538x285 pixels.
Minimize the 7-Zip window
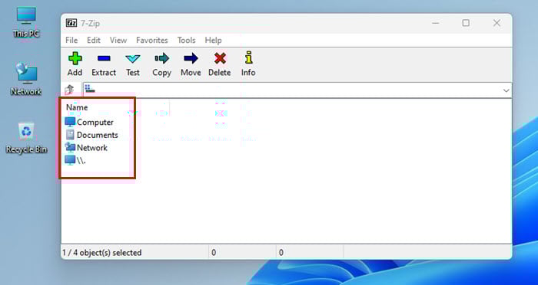click(x=436, y=23)
